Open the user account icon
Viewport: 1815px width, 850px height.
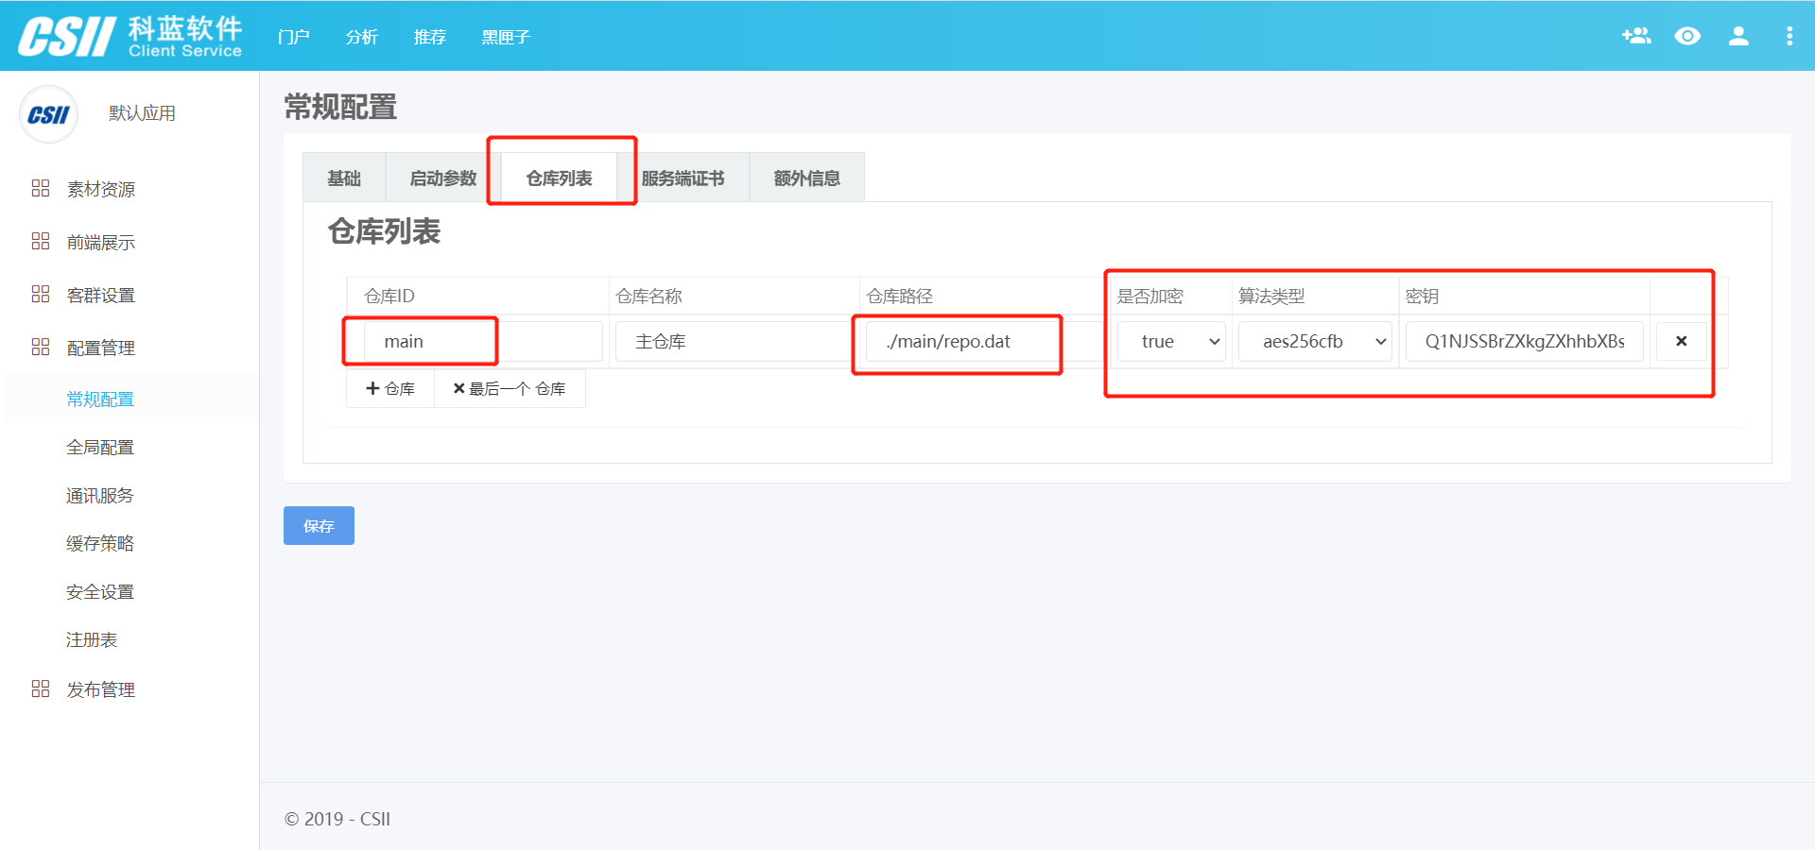click(1738, 36)
